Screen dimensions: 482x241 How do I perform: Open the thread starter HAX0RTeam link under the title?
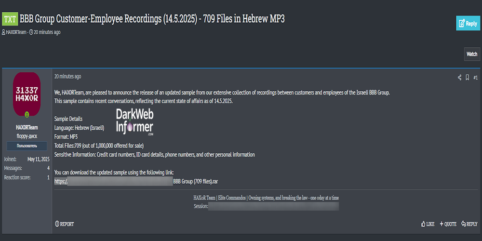click(15, 32)
